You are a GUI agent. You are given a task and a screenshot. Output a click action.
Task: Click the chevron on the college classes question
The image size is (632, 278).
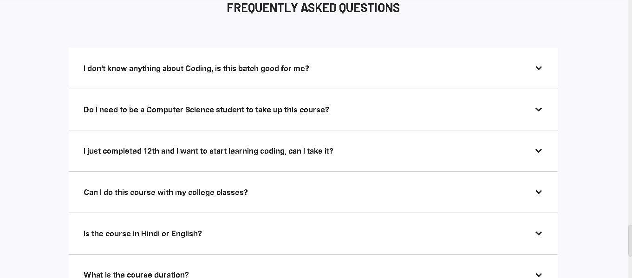click(538, 192)
